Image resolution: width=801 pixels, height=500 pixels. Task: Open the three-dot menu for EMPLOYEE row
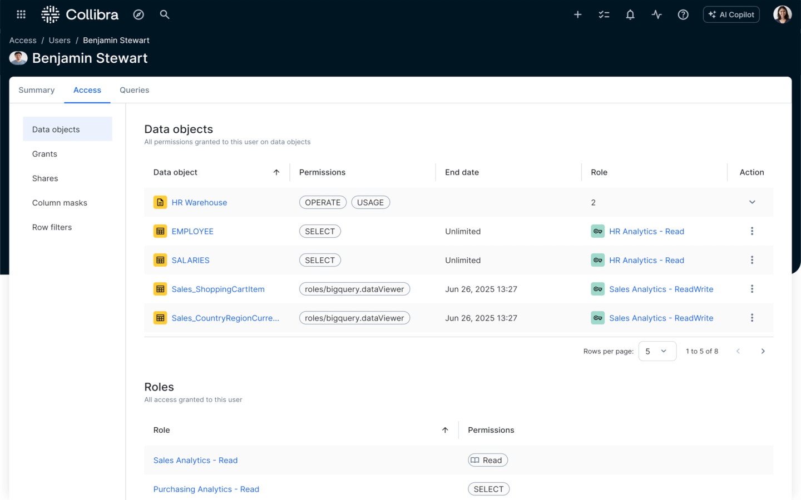pos(752,231)
